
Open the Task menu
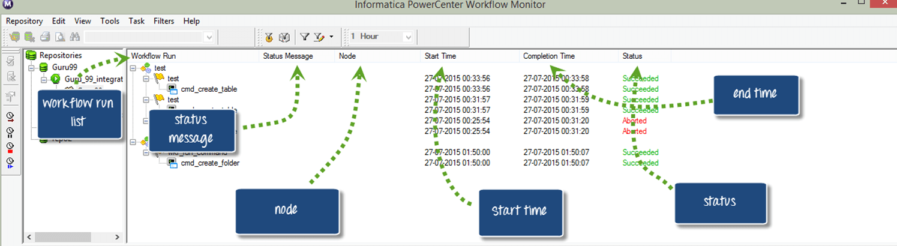click(136, 21)
